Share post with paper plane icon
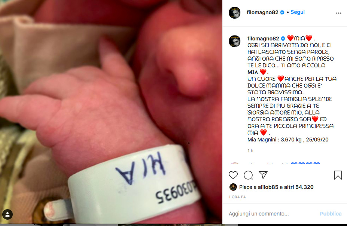The image size is (347, 226). click(x=263, y=175)
